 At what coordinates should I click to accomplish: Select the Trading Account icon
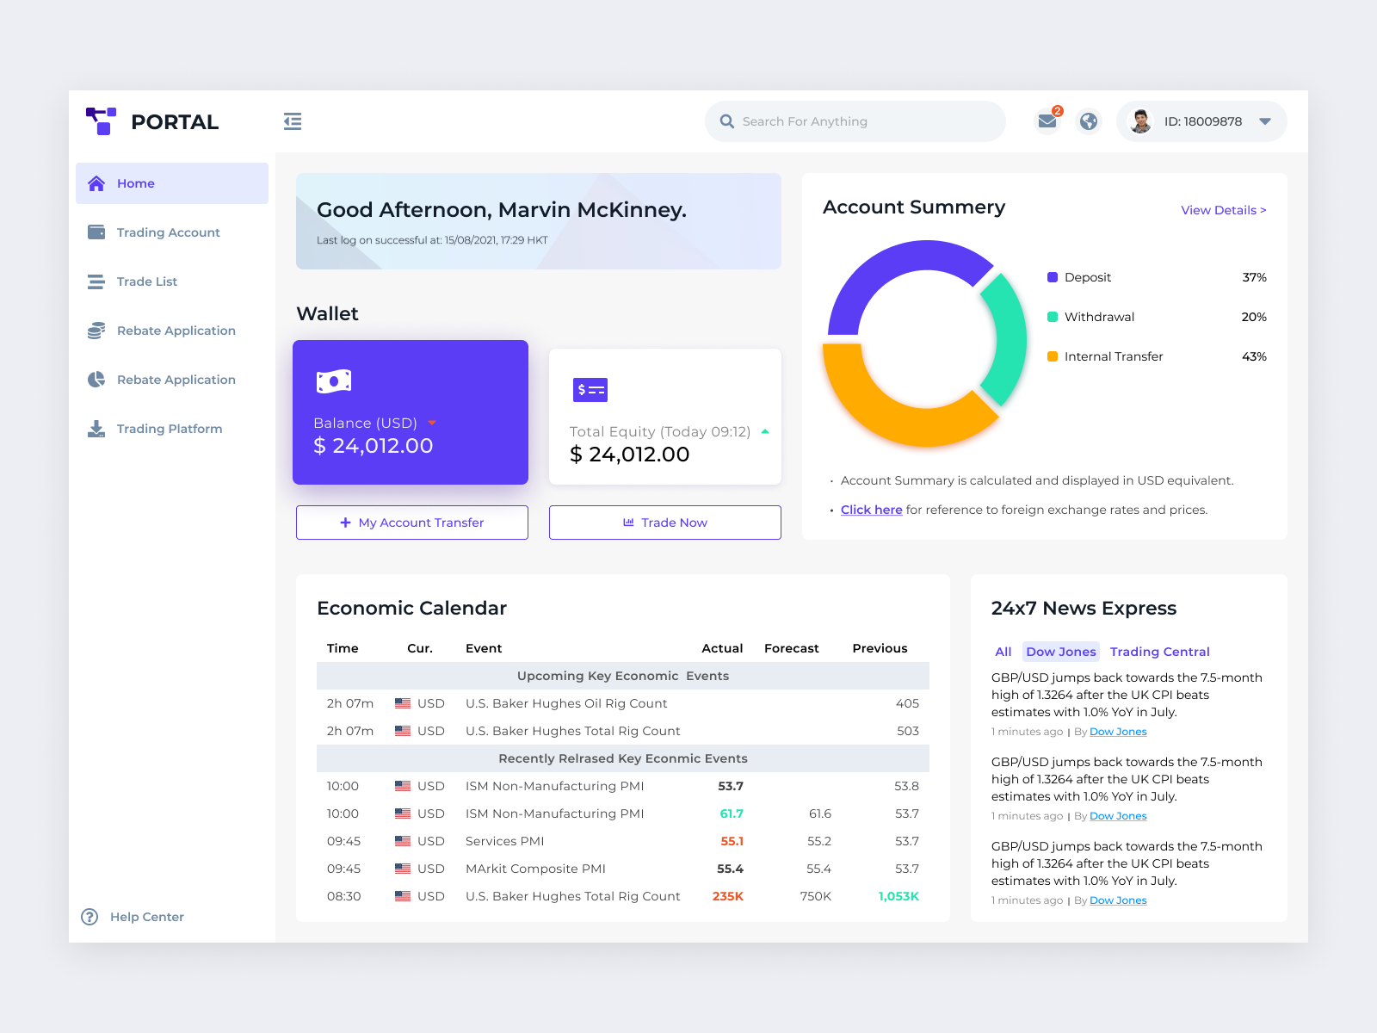point(96,232)
